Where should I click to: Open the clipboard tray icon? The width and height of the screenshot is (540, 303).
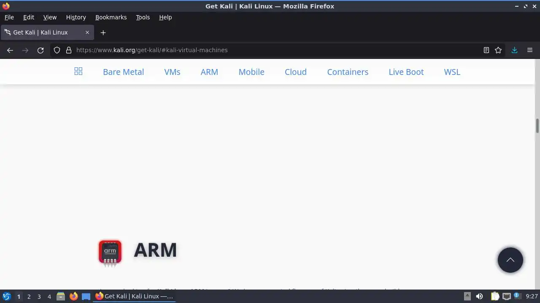[495, 296]
